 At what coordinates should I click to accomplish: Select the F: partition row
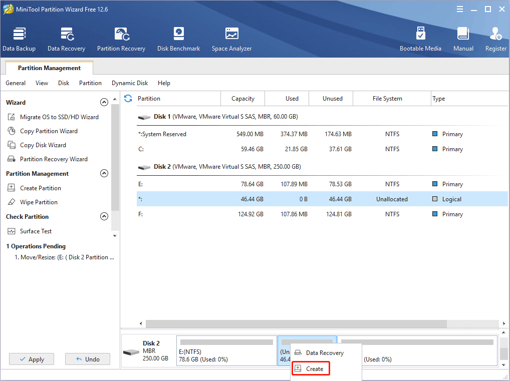(x=322, y=214)
